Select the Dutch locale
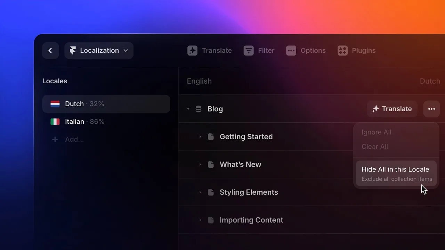The image size is (445, 250). pos(106,104)
